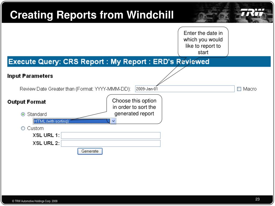275x206 pixels.
Task: Open the HTML (with sorting) dropdown
Action: tap(74, 121)
